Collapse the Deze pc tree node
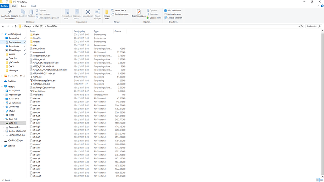 [2, 87]
